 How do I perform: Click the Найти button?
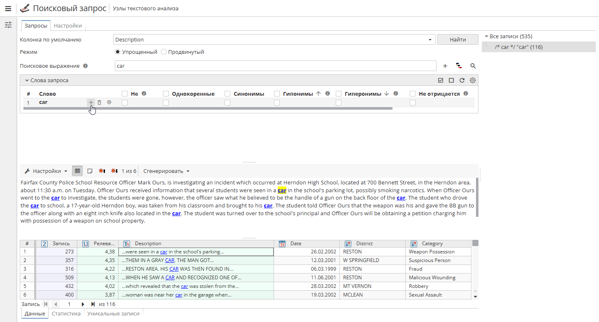(x=458, y=39)
